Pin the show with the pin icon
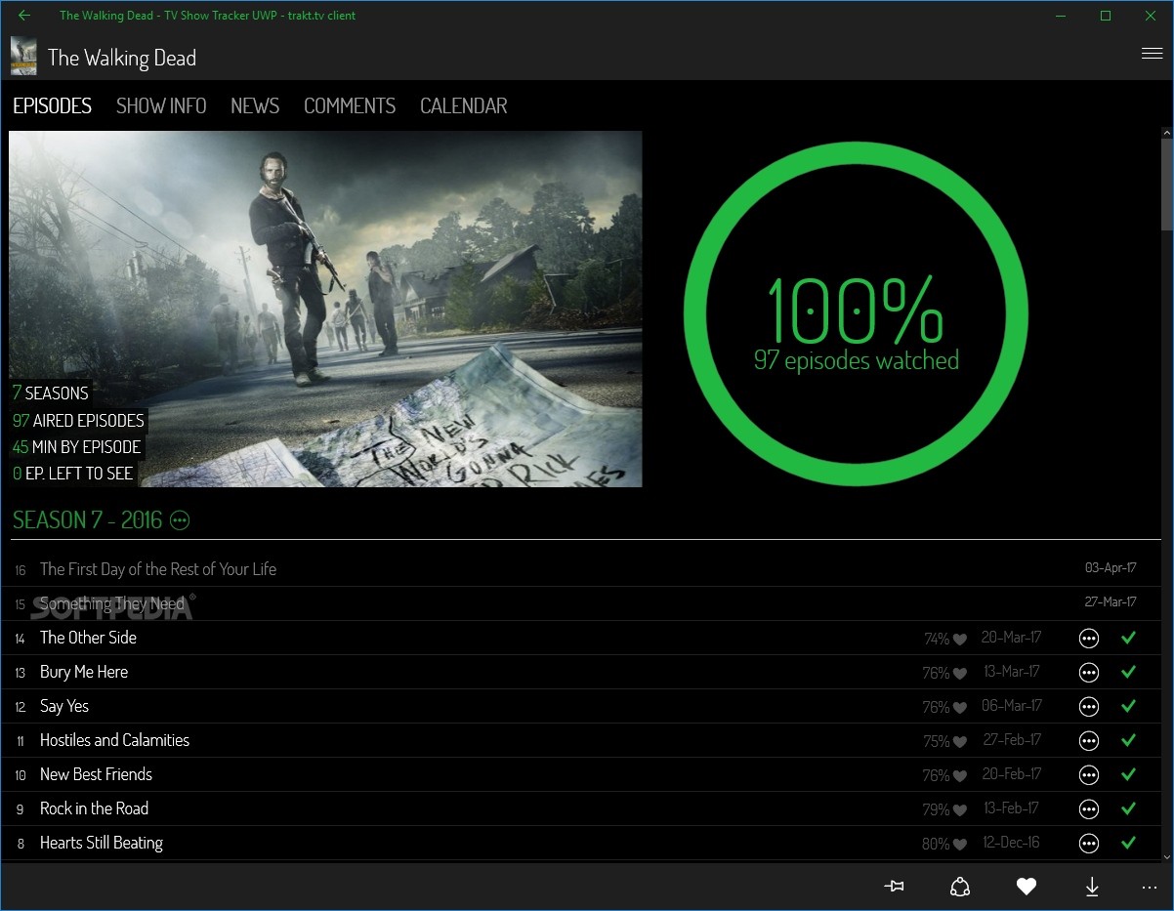 894,886
